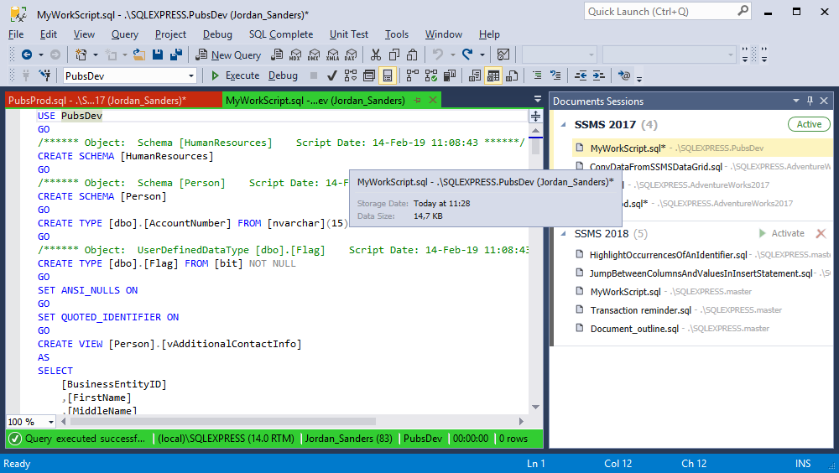Open the SQL Complete menu
Screen dimensions: 839x473
281,34
